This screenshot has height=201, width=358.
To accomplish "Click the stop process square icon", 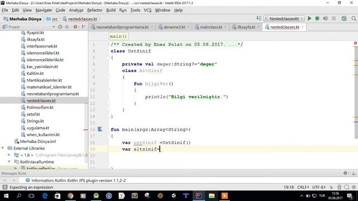I will pyautogui.click(x=334, y=18).
